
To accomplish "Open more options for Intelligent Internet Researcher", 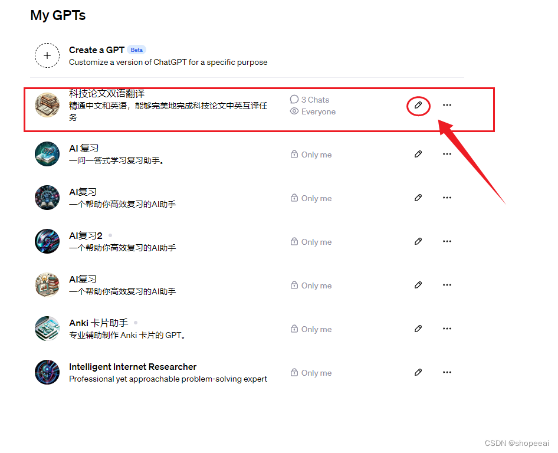I will (447, 372).
